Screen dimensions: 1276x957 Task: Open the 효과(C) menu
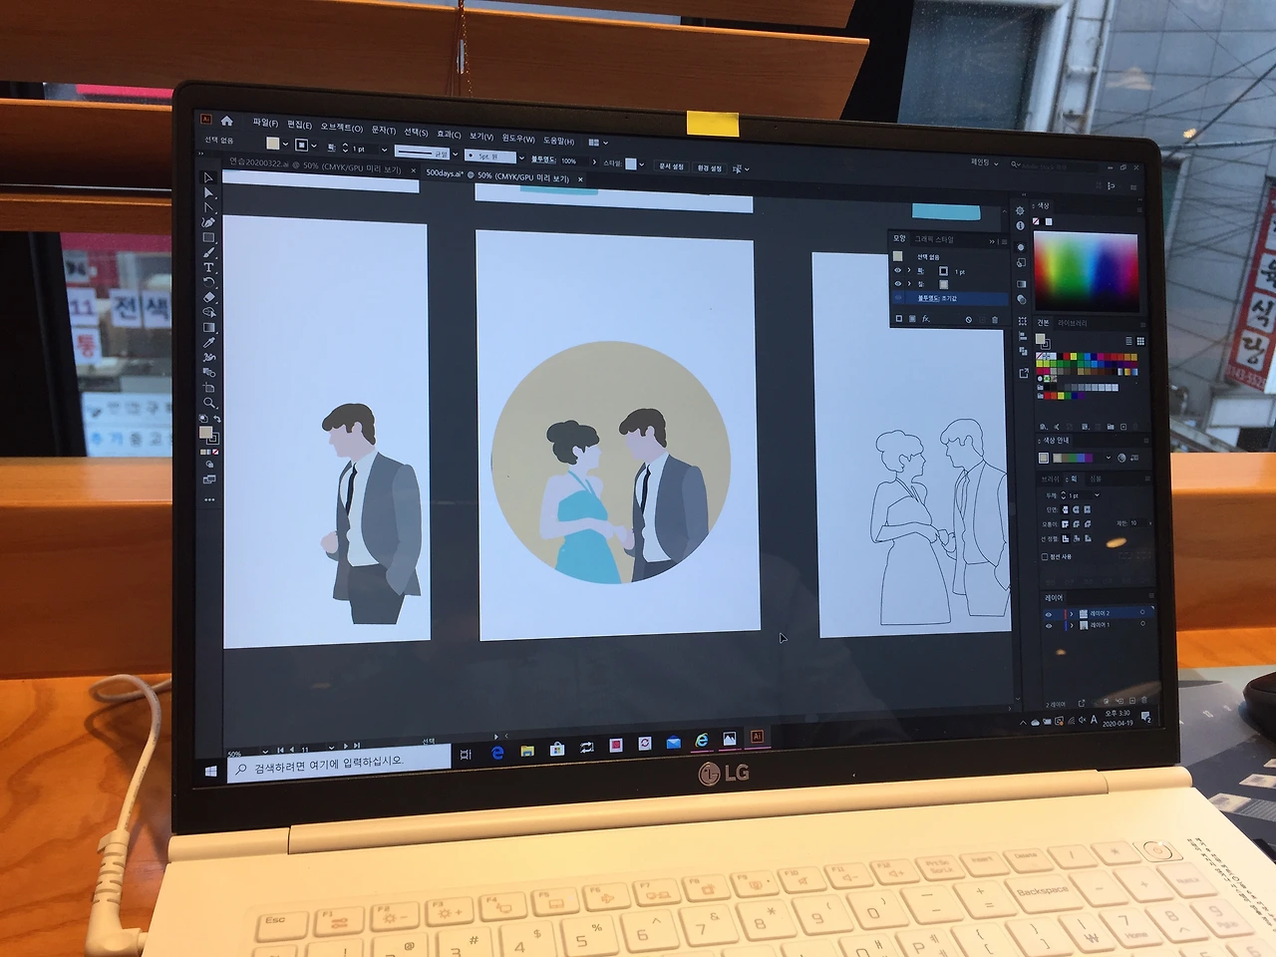click(449, 135)
